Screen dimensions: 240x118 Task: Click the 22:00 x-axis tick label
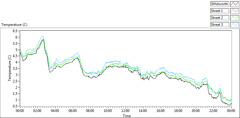pos(214,111)
